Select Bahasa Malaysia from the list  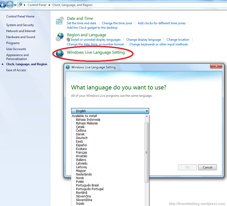87,123
